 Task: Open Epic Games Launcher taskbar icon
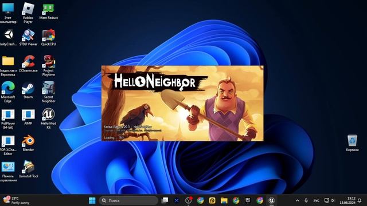pyautogui.click(x=248, y=200)
